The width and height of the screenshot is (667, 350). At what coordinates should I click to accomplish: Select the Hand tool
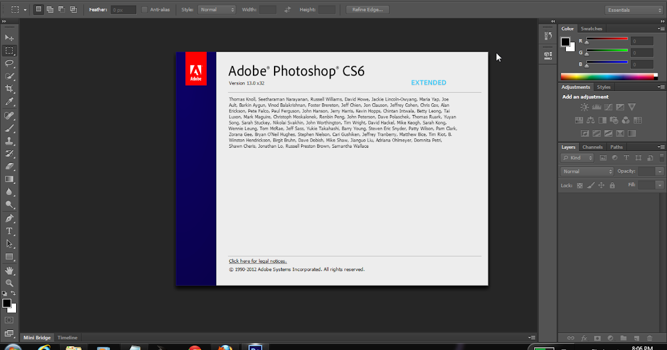[9, 271]
